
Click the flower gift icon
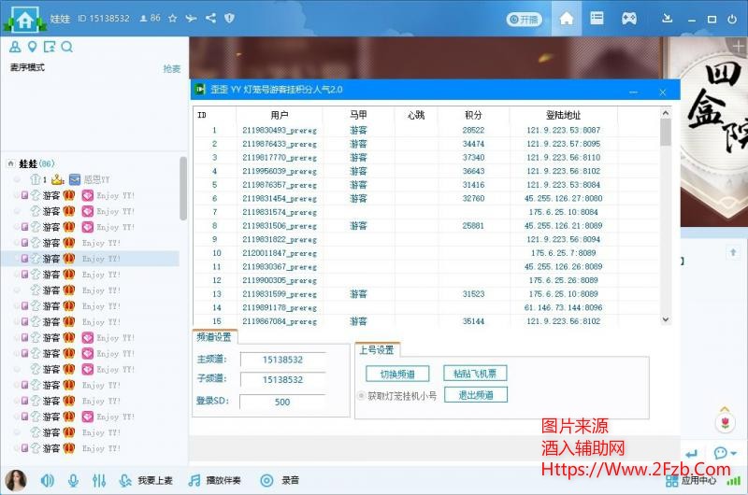[x=726, y=422]
